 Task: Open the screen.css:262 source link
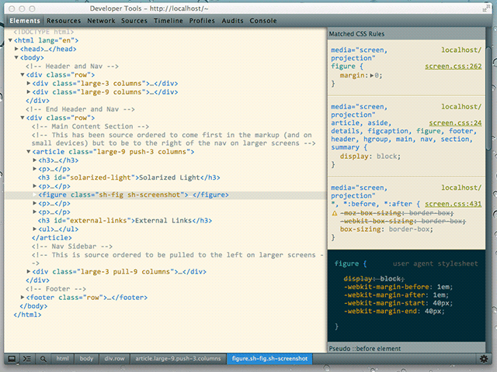tap(453, 67)
